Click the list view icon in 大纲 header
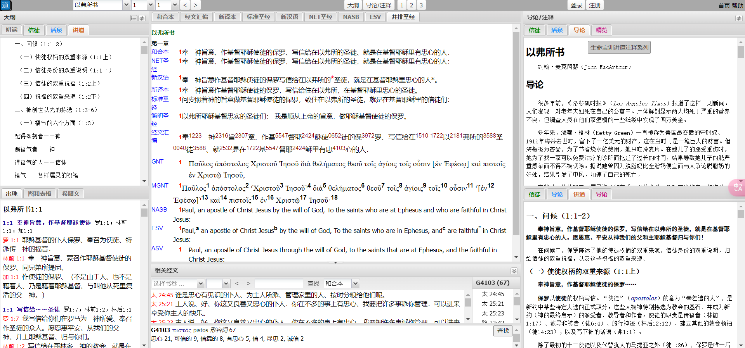This screenshot has height=348, width=745. click(134, 18)
